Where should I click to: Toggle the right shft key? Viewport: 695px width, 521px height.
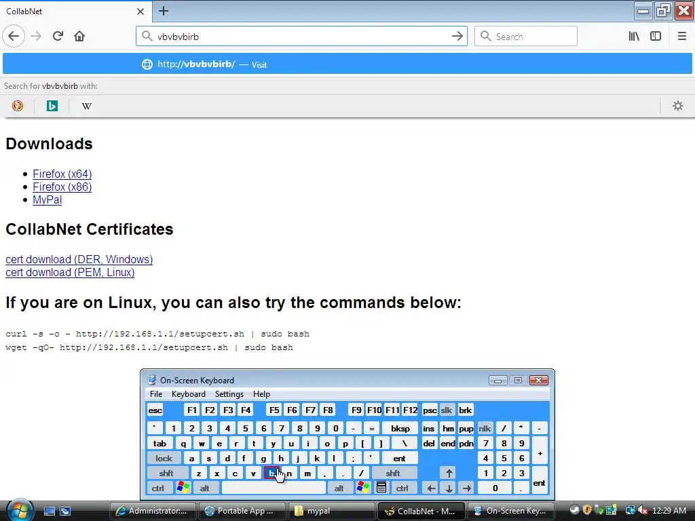[393, 473]
